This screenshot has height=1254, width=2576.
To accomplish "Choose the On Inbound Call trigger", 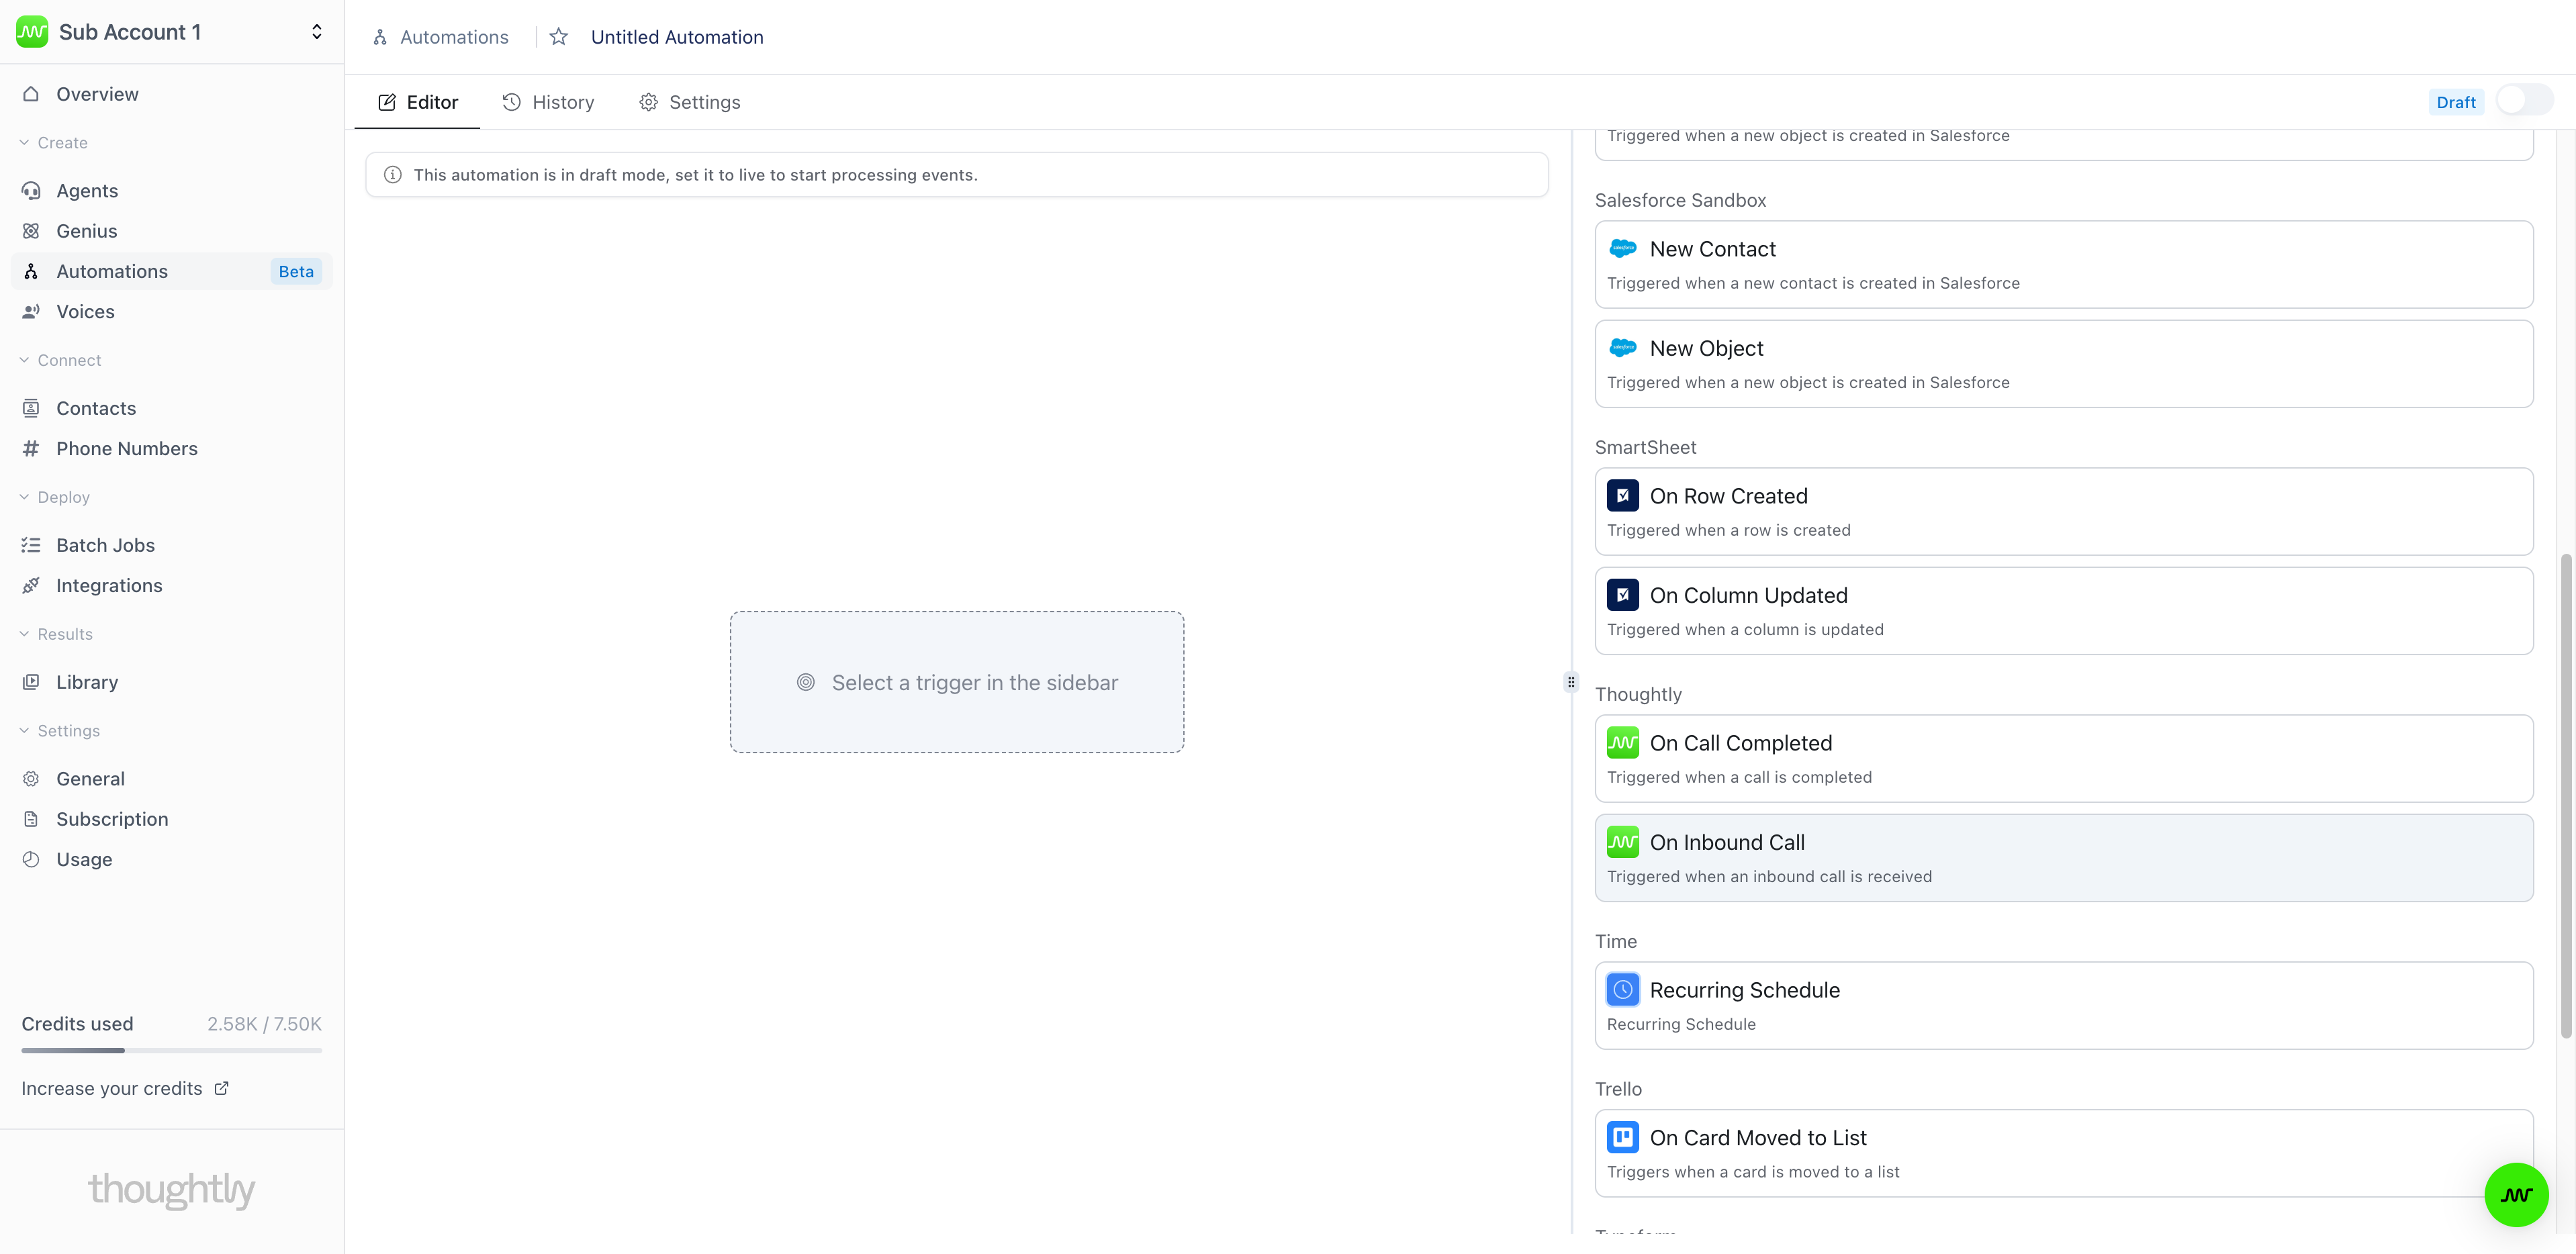I will point(2064,857).
